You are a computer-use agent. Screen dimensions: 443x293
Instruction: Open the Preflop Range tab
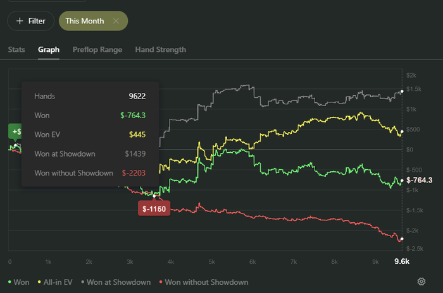tap(97, 50)
